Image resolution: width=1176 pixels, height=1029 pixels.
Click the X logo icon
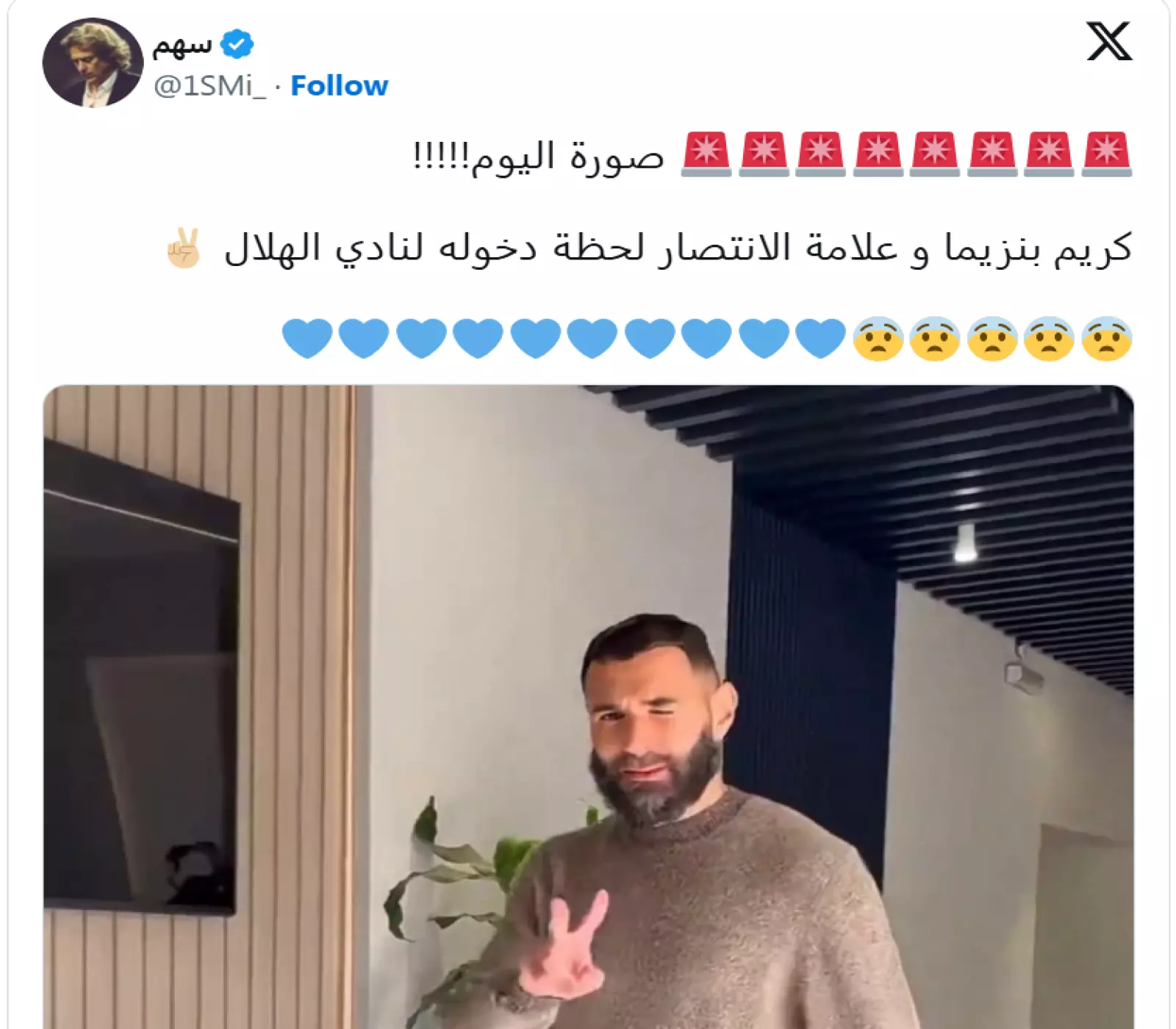click(1109, 41)
